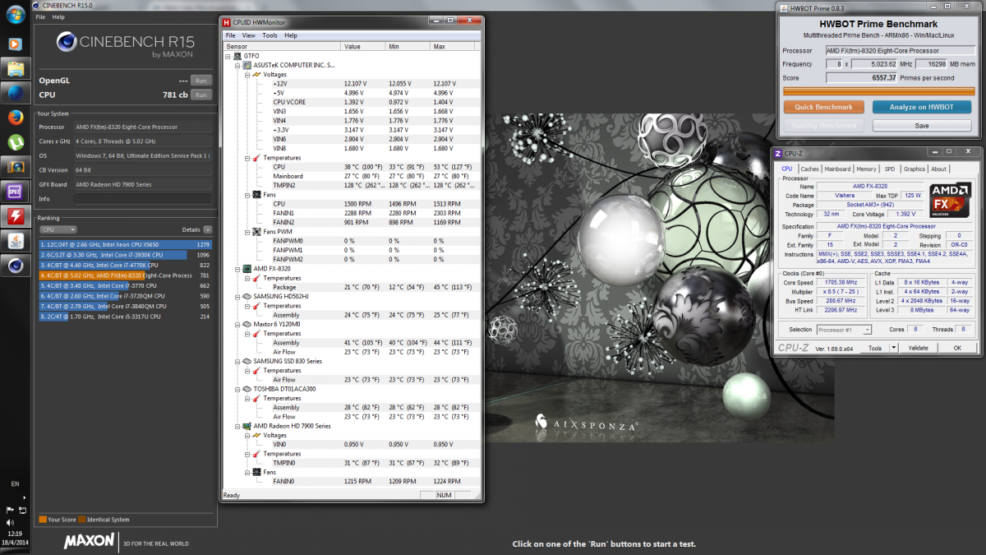Run the OpenGL test in Cinebench

(200, 81)
